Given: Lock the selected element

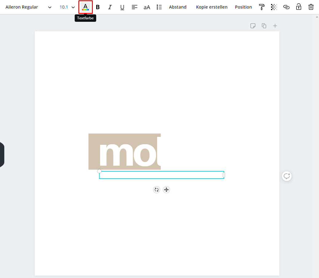Looking at the screenshot, I should pyautogui.click(x=299, y=7).
